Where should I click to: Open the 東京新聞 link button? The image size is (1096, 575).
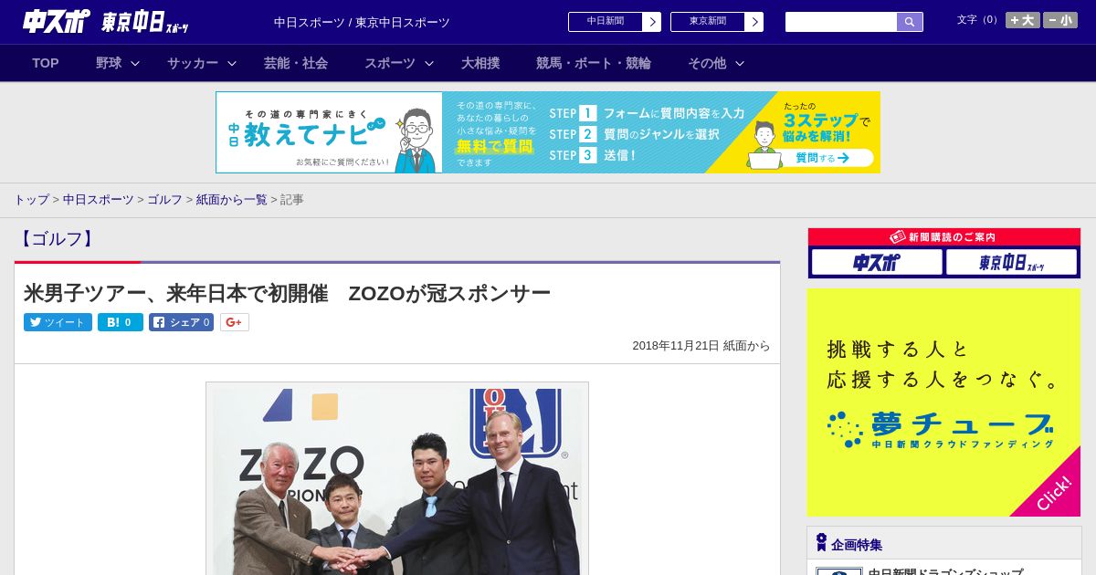click(708, 22)
